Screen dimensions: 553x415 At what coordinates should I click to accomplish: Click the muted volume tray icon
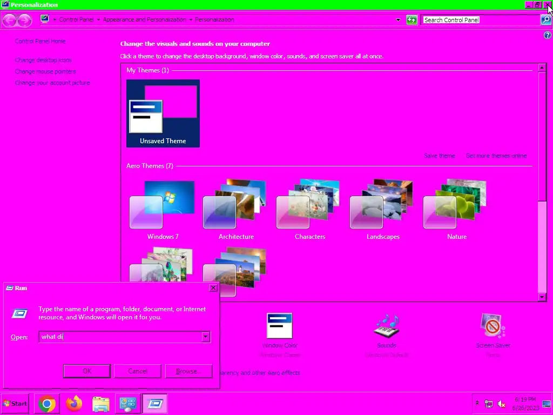(501, 404)
